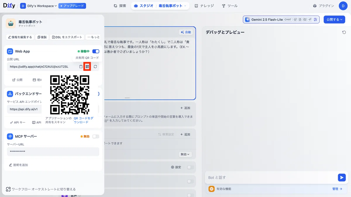351x197 pixels.
Task: Regenerate the public URL with refresh icon
Action: tap(95, 67)
